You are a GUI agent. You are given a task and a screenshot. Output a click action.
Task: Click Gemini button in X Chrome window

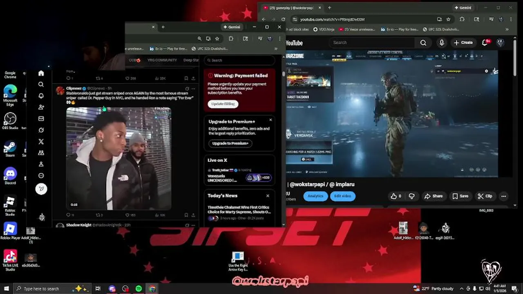click(231, 27)
